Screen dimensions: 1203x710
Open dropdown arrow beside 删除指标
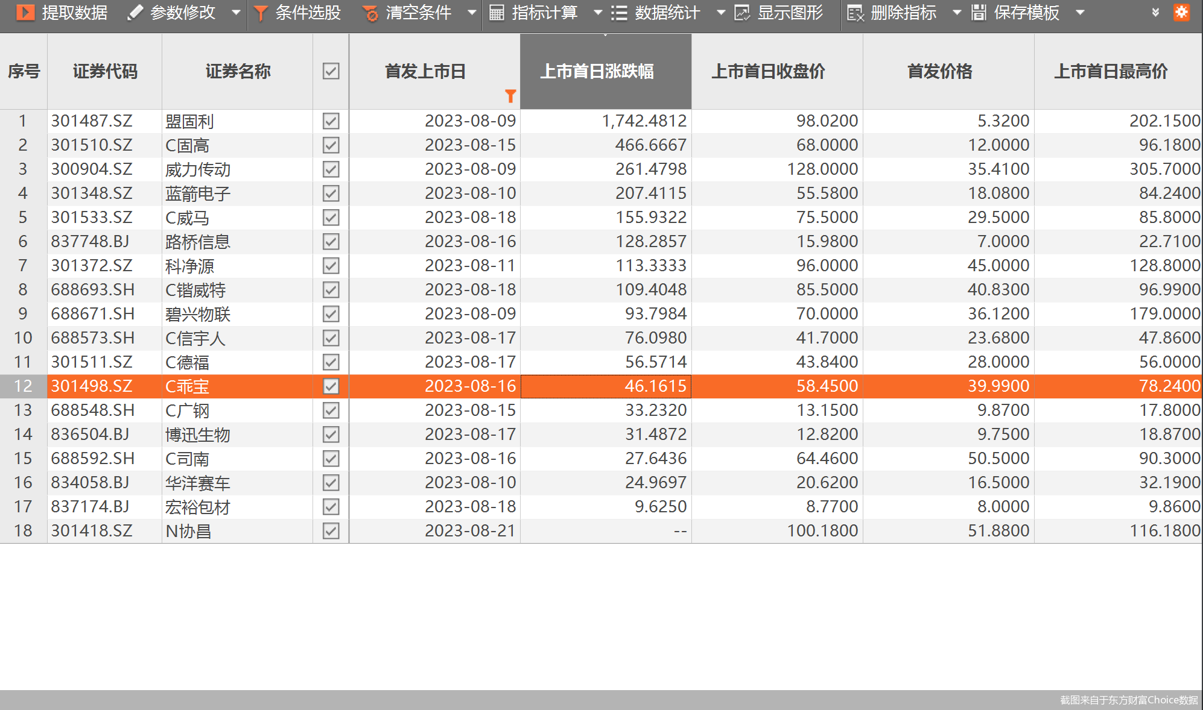(956, 13)
